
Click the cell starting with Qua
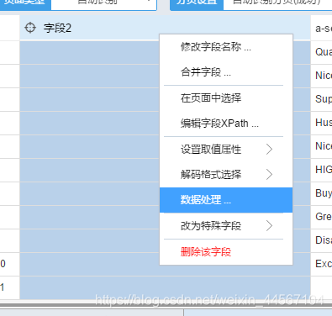(321, 52)
